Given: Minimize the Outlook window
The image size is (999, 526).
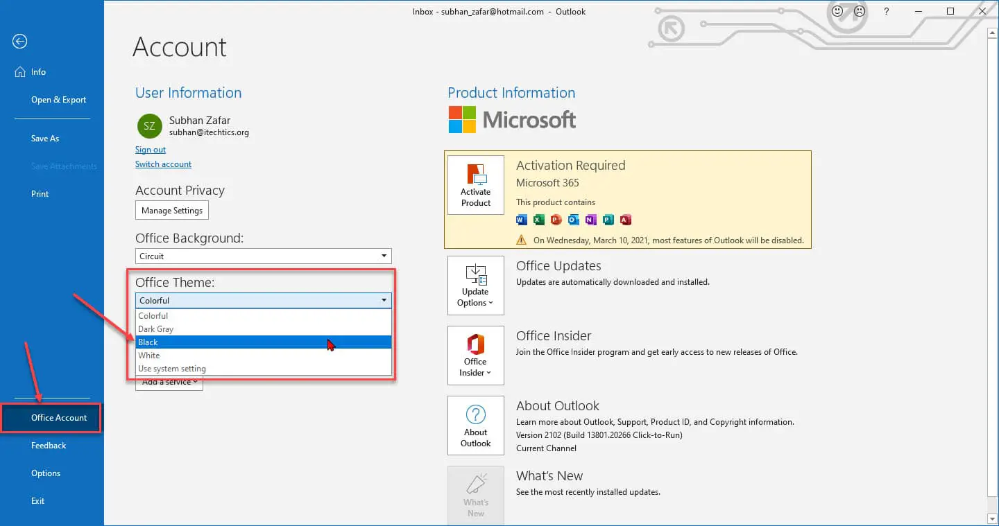Looking at the screenshot, I should [x=919, y=12].
